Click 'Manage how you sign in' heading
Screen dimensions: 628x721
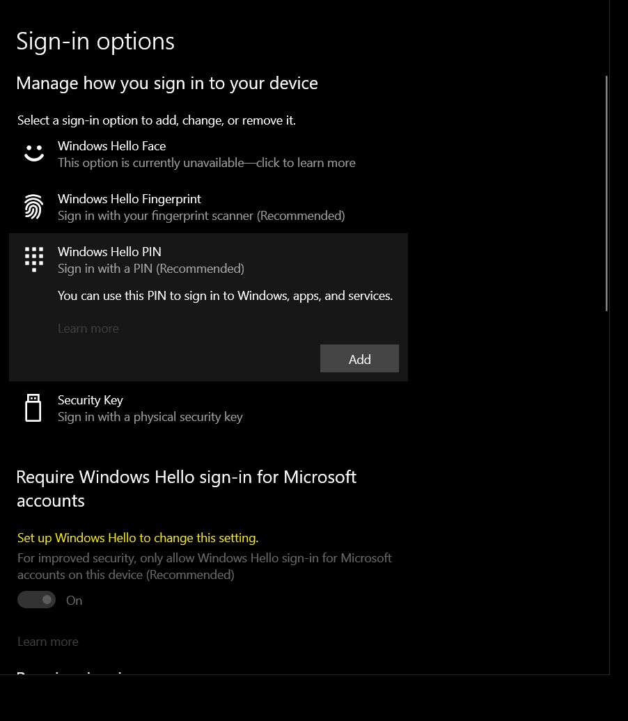tap(167, 84)
